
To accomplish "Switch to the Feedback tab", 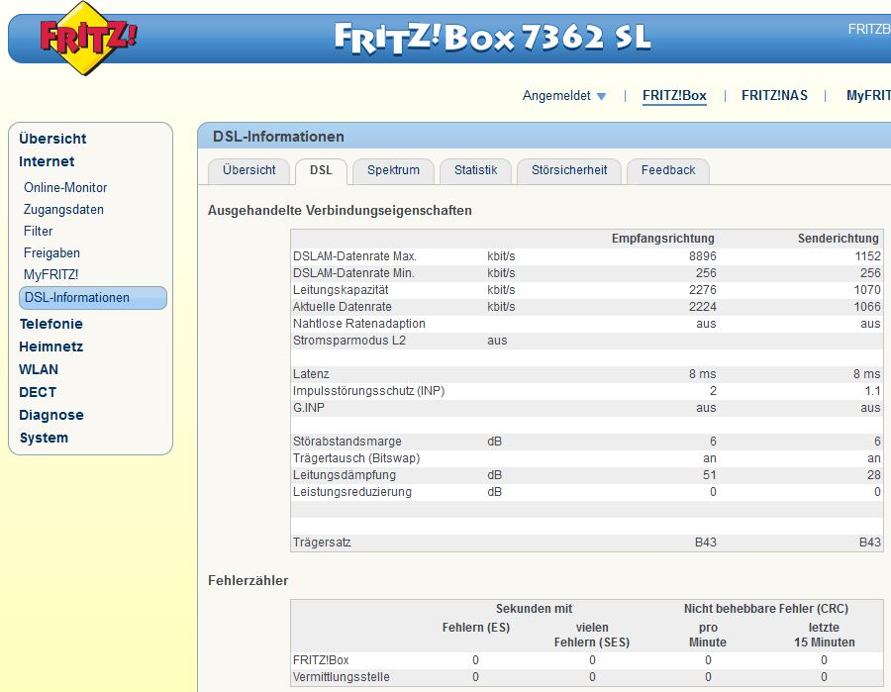I will pos(668,170).
